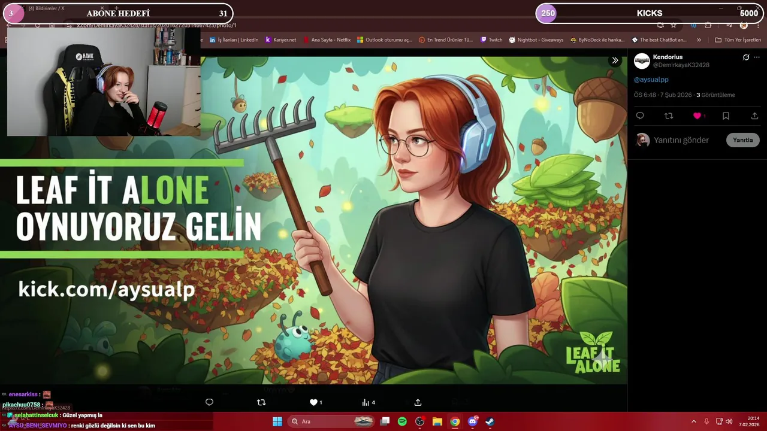The width and height of the screenshot is (767, 431).
Task: Click the browser address bar URL
Action: pyautogui.click(x=157, y=25)
